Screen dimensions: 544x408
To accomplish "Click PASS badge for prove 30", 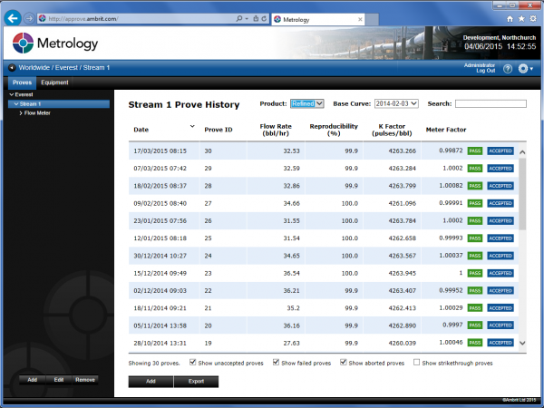I will (x=475, y=151).
